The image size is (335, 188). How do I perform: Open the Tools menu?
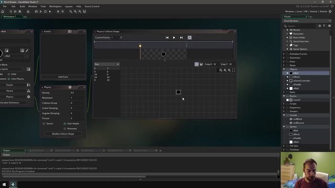click(43, 6)
